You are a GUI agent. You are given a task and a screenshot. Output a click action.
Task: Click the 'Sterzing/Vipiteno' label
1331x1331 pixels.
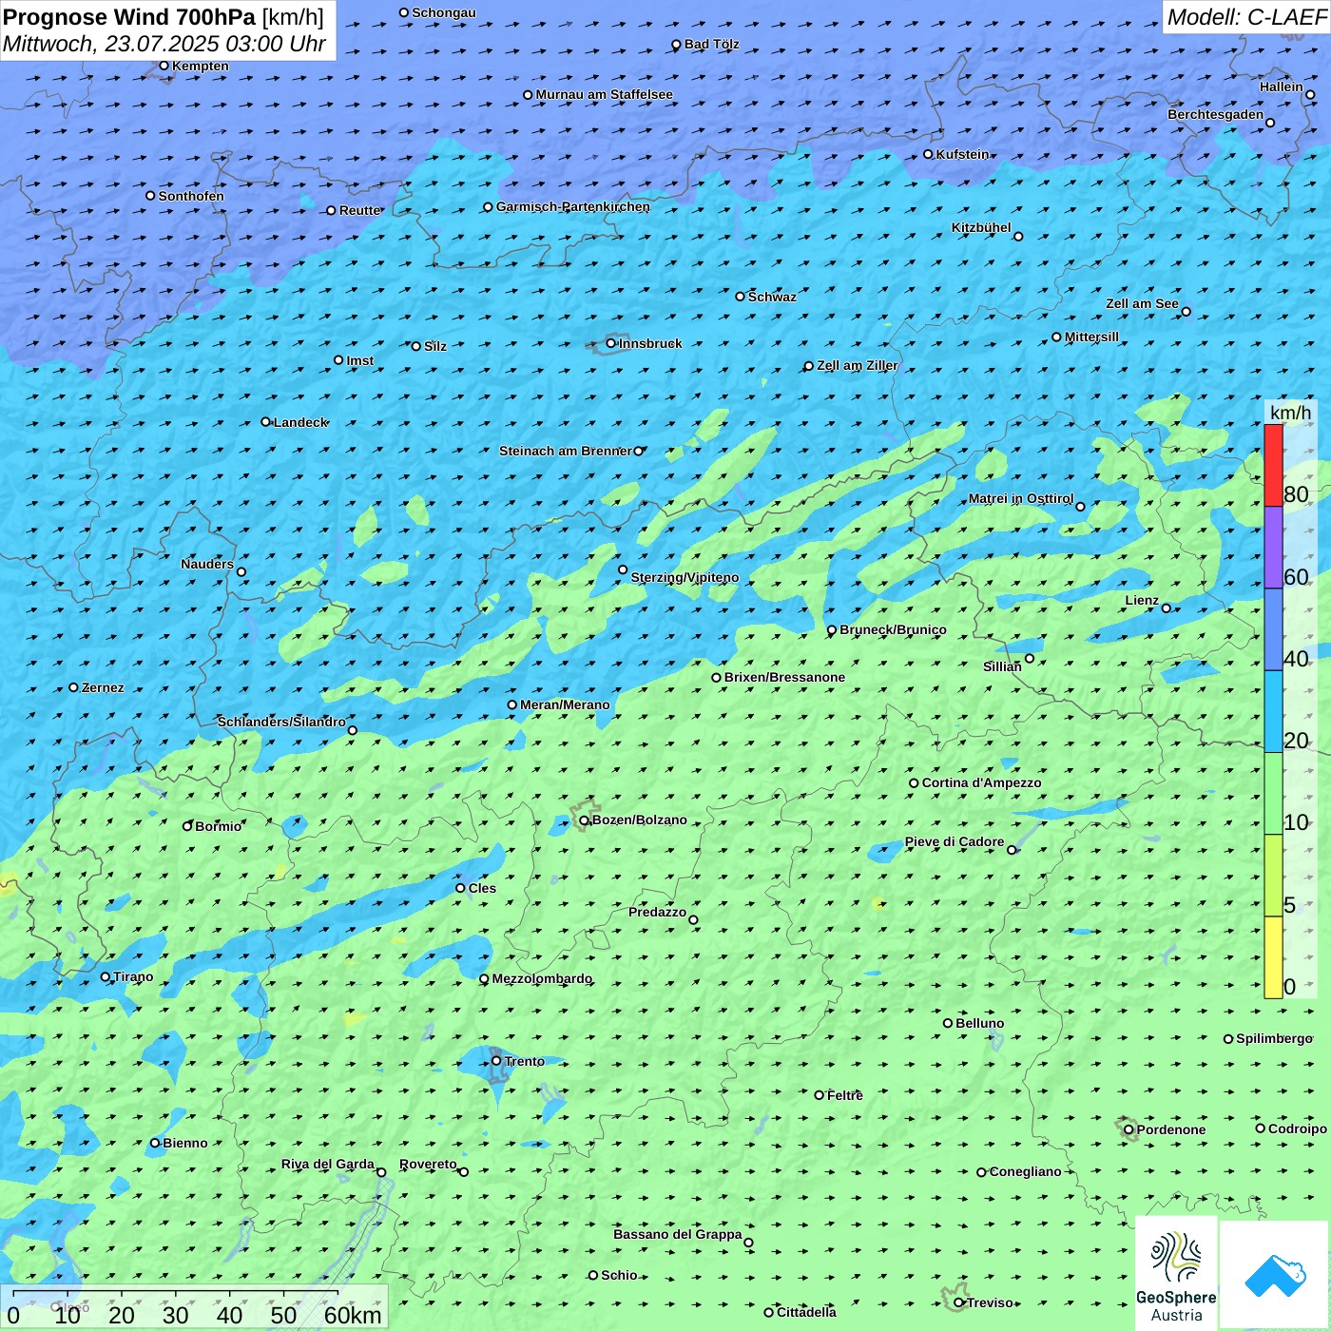685,577
